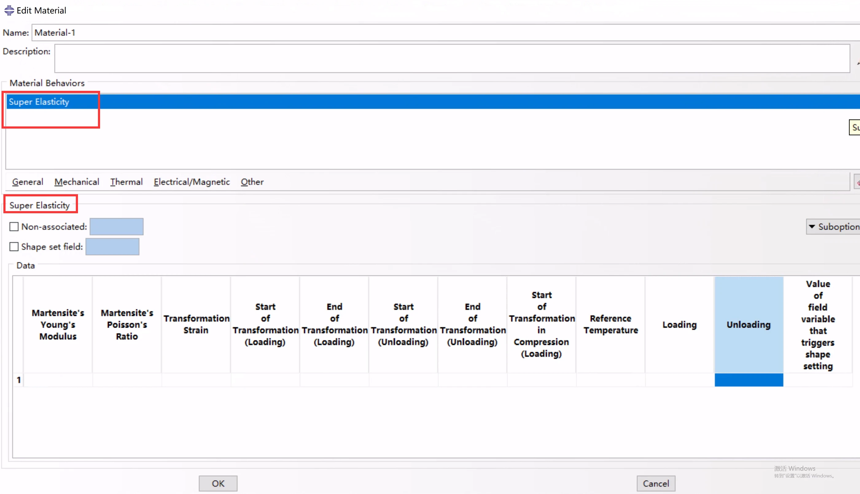Image resolution: width=860 pixels, height=494 pixels.
Task: Click row 1 Reference Temperature cell
Action: tap(611, 380)
